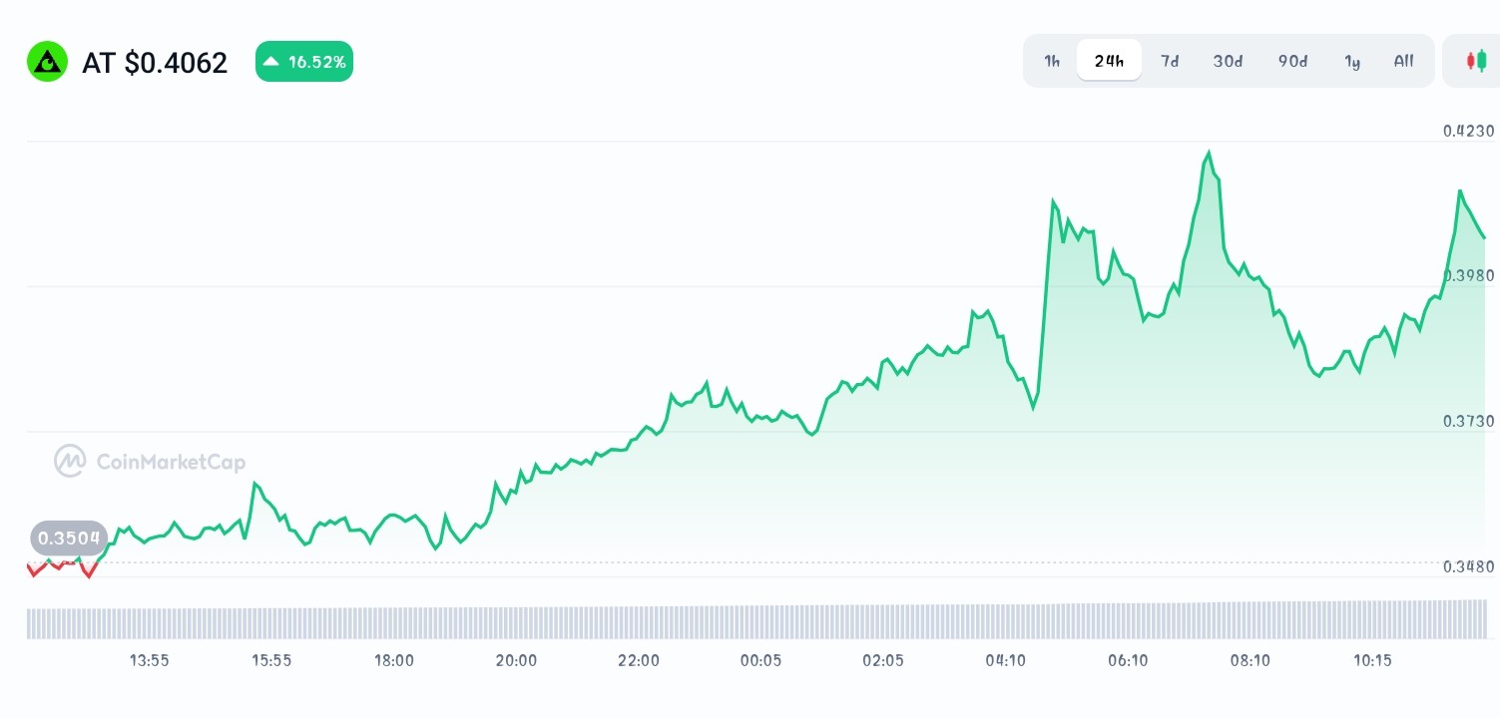
Task: Click the 02:05 time axis label
Action: tap(883, 660)
